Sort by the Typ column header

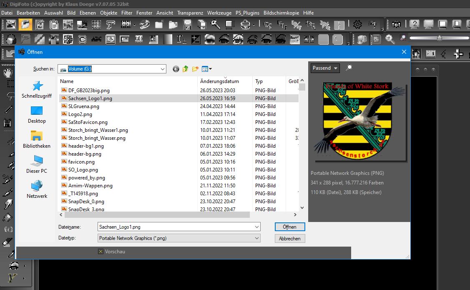pyautogui.click(x=269, y=81)
